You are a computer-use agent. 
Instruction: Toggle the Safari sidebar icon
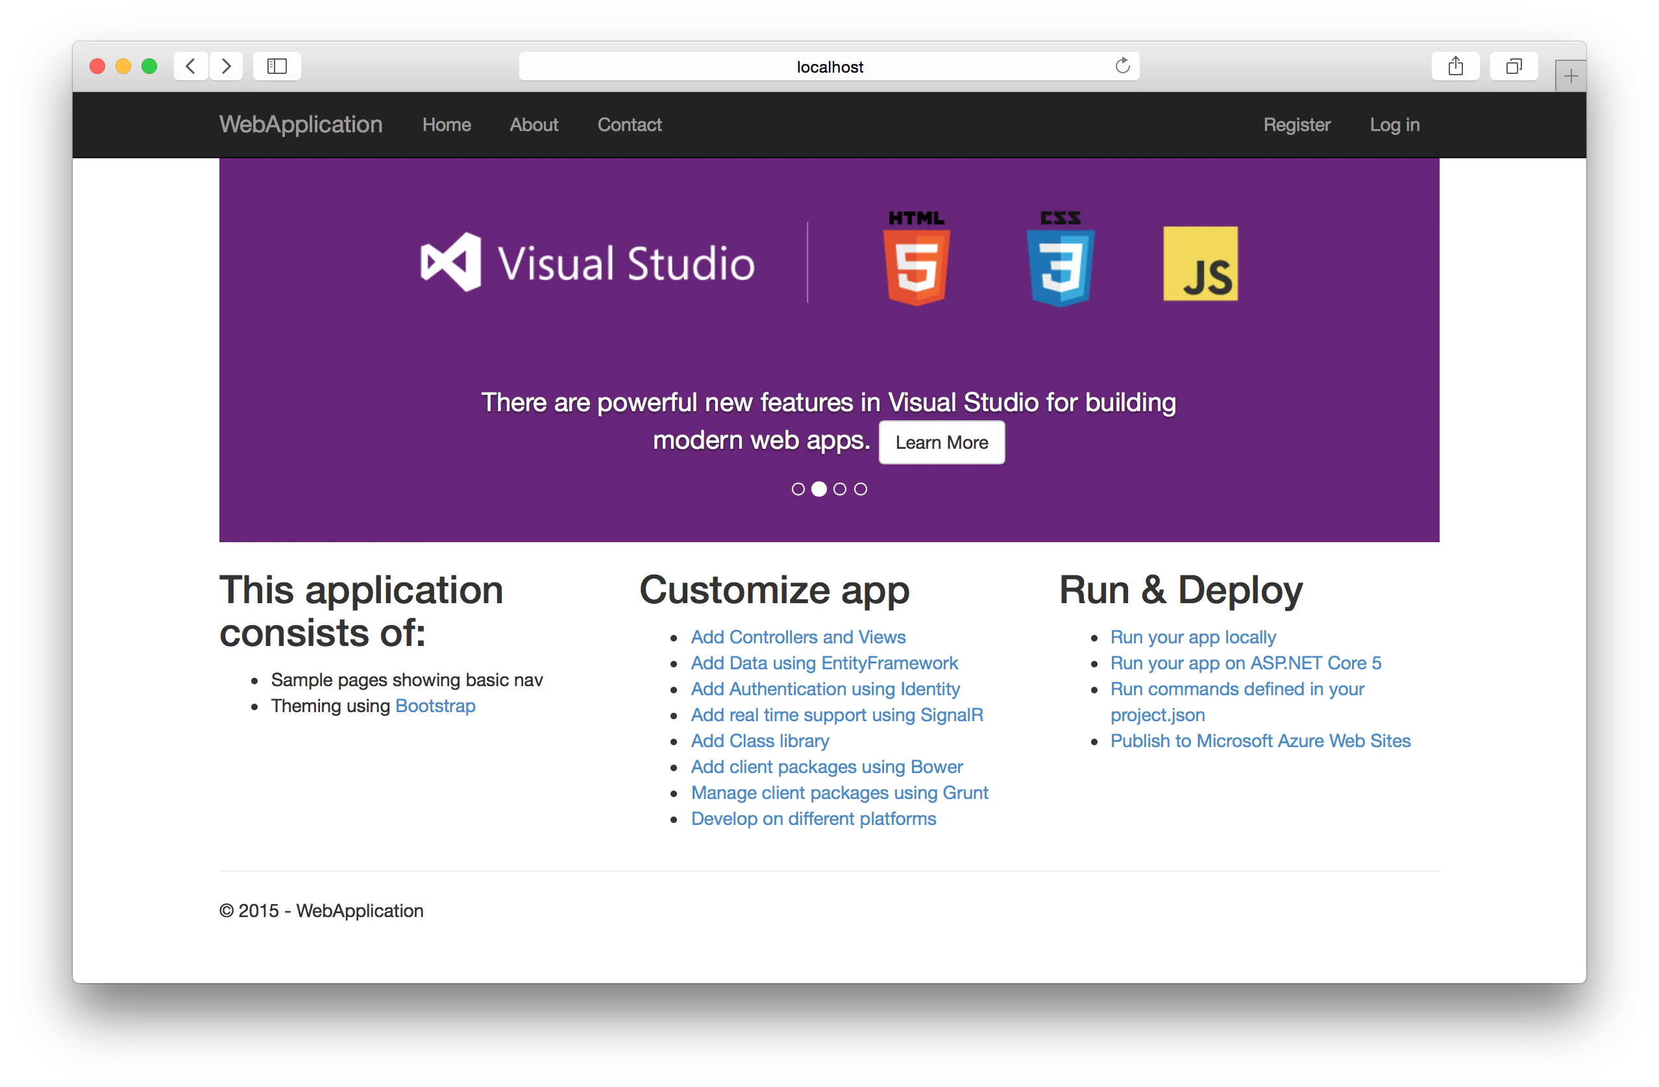point(276,66)
